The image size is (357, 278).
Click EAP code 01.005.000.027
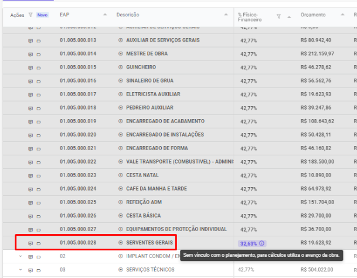click(78, 229)
